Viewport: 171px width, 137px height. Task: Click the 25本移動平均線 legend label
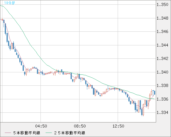point(70,133)
